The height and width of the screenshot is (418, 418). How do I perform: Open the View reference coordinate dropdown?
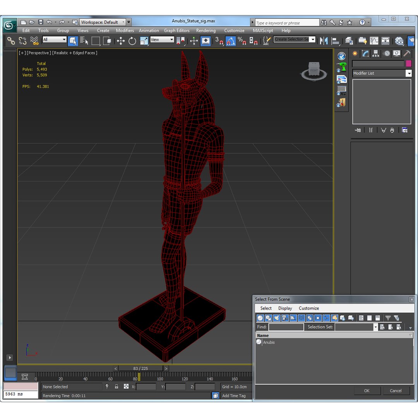point(162,39)
